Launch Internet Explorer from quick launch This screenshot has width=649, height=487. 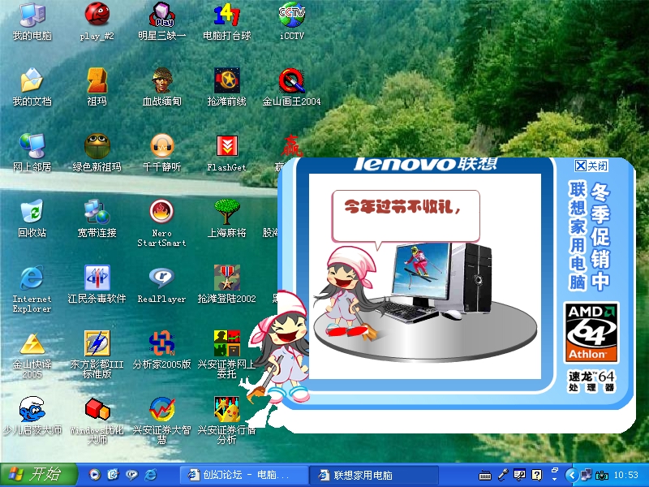pos(151,475)
